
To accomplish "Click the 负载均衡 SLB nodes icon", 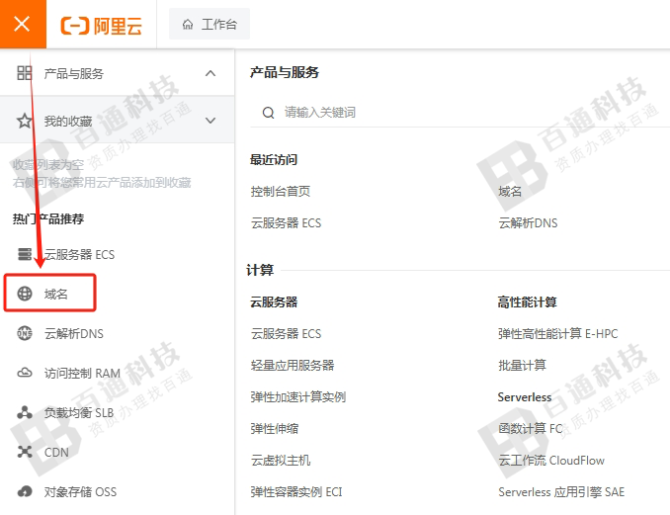I will 25,413.
